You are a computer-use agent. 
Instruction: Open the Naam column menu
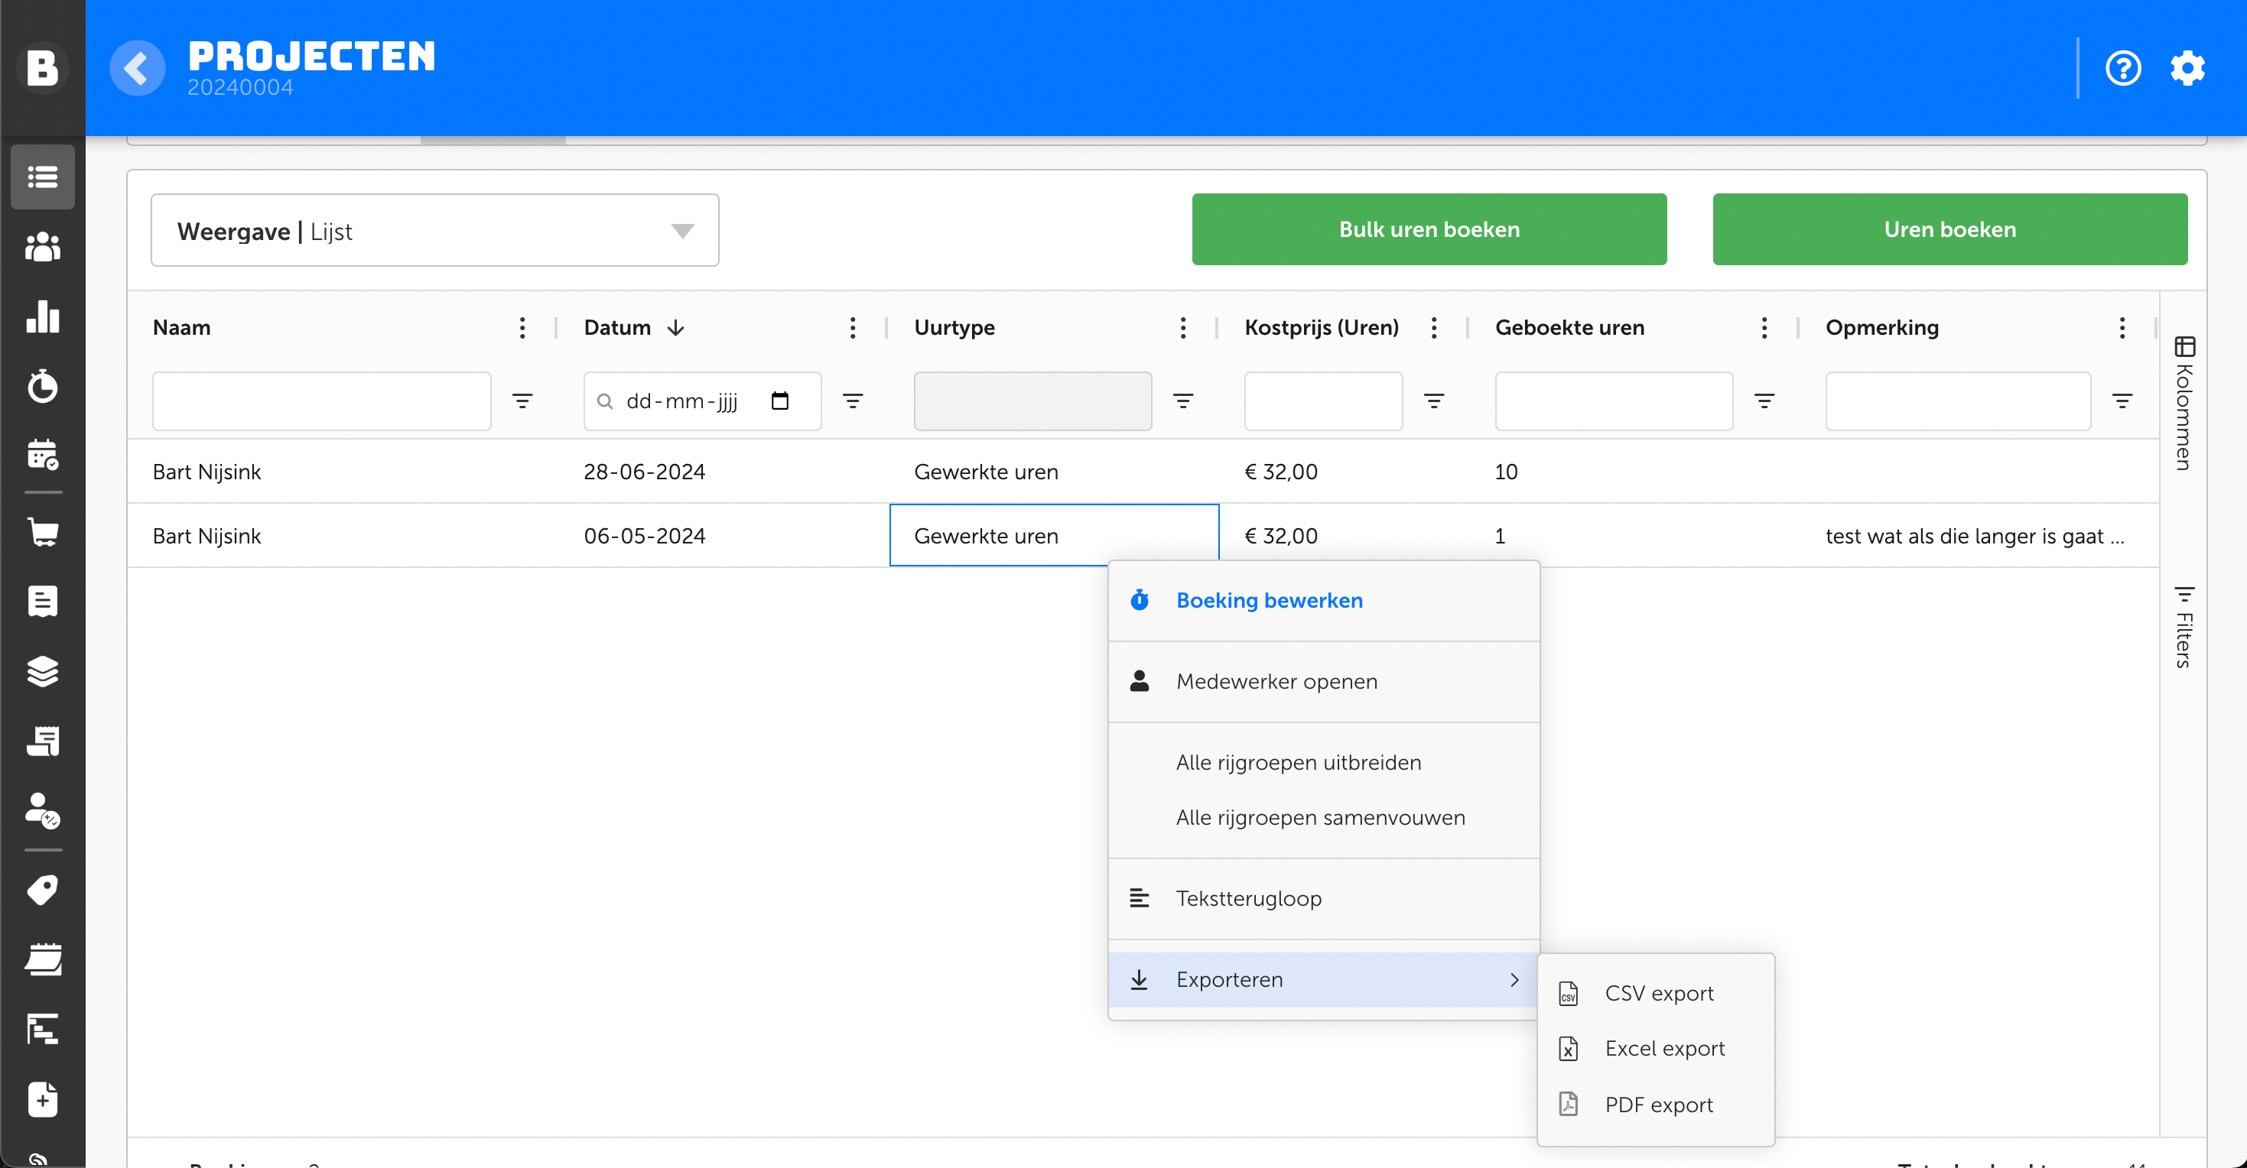(x=522, y=328)
